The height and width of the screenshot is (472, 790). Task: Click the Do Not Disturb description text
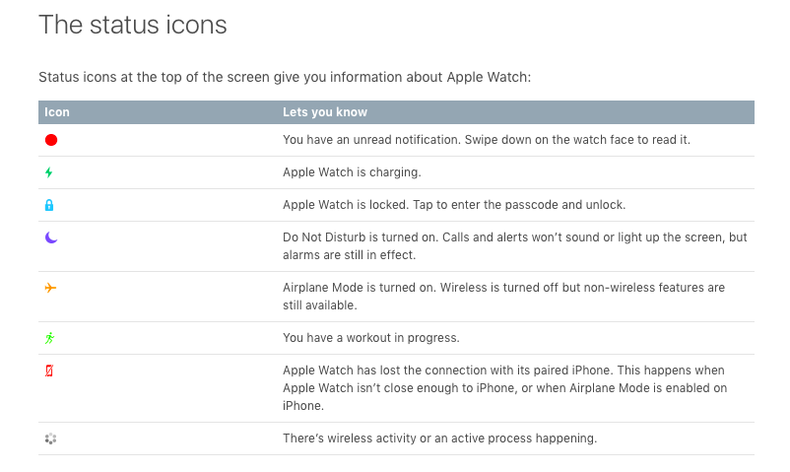[x=515, y=246]
